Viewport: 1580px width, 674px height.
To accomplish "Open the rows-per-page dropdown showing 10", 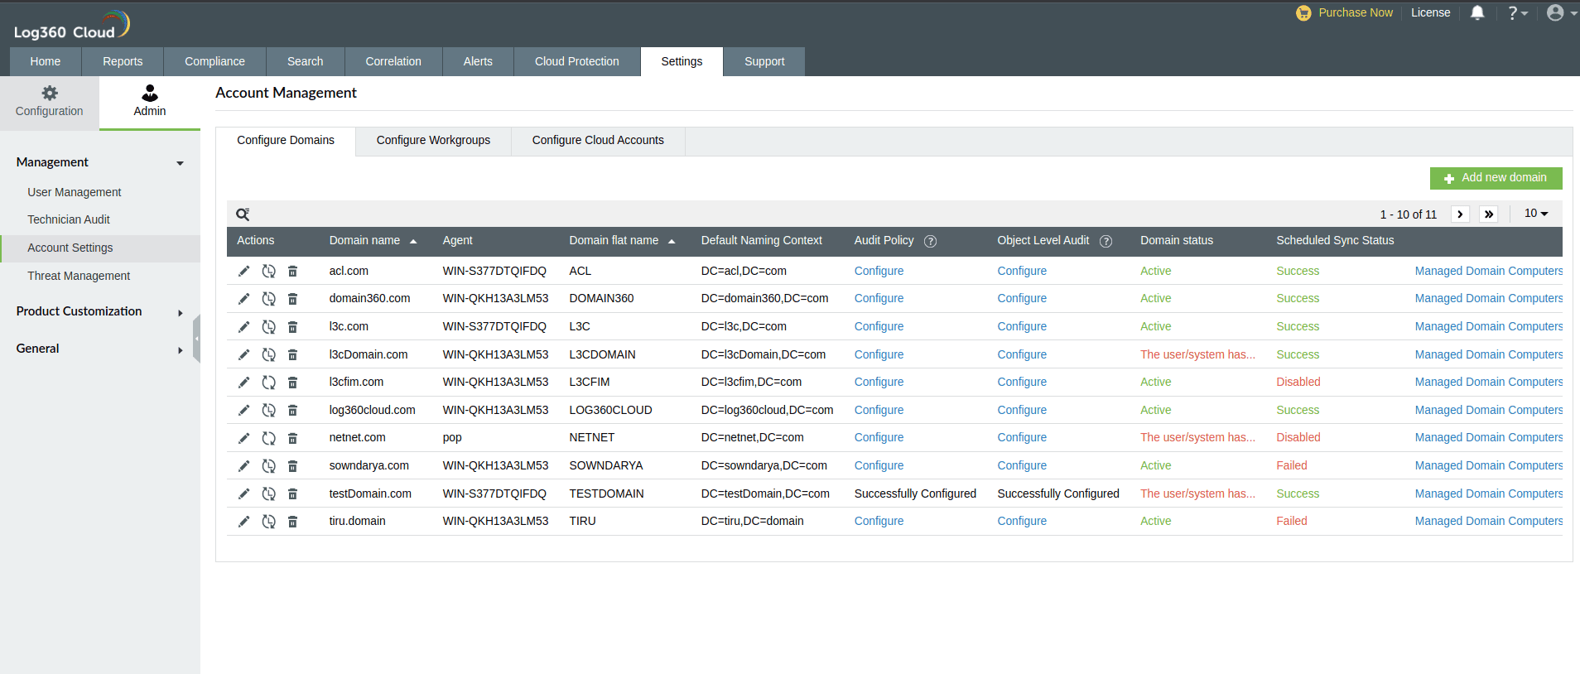I will click(x=1535, y=214).
